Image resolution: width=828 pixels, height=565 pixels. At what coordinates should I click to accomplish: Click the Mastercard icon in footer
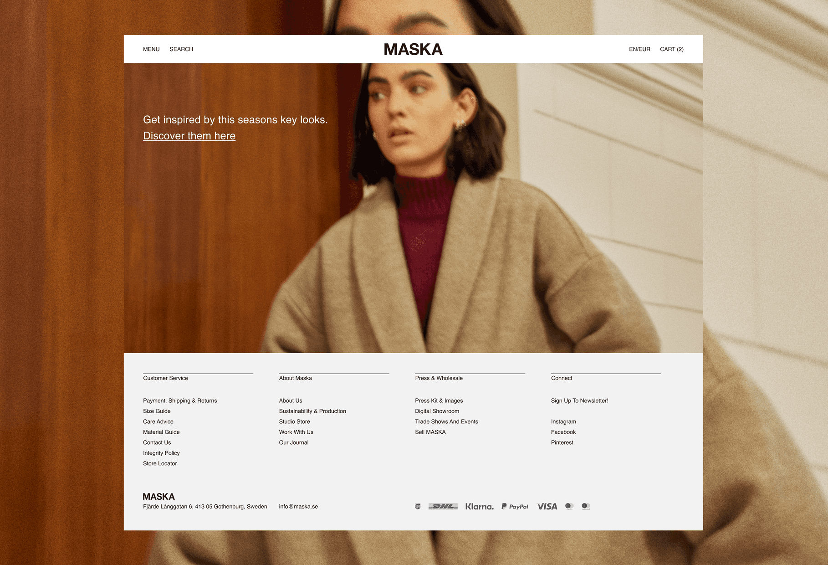tap(586, 506)
